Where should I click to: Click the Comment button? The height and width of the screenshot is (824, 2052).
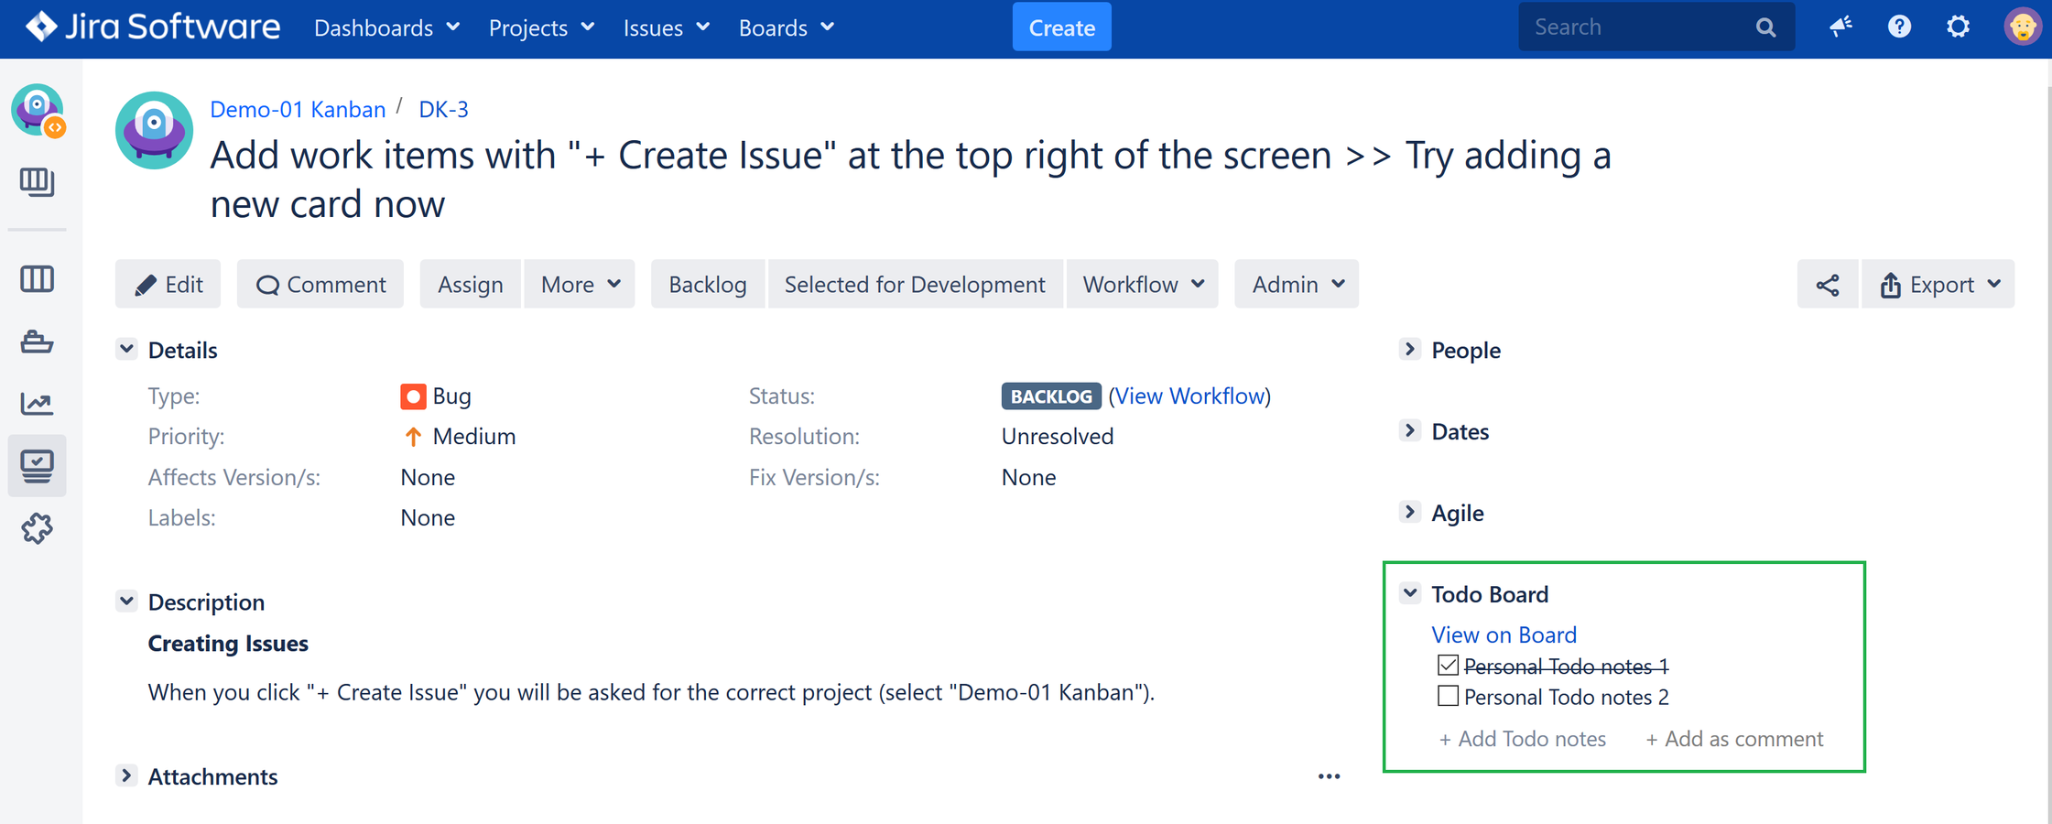click(320, 285)
